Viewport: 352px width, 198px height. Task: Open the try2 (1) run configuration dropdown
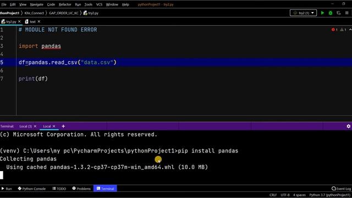(x=303, y=13)
